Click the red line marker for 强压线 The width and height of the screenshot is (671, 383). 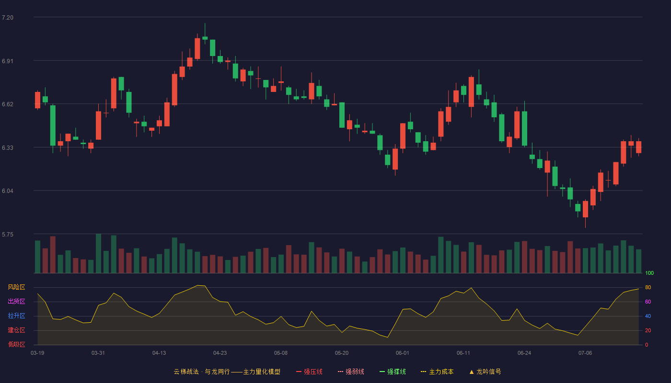pyautogui.click(x=299, y=372)
